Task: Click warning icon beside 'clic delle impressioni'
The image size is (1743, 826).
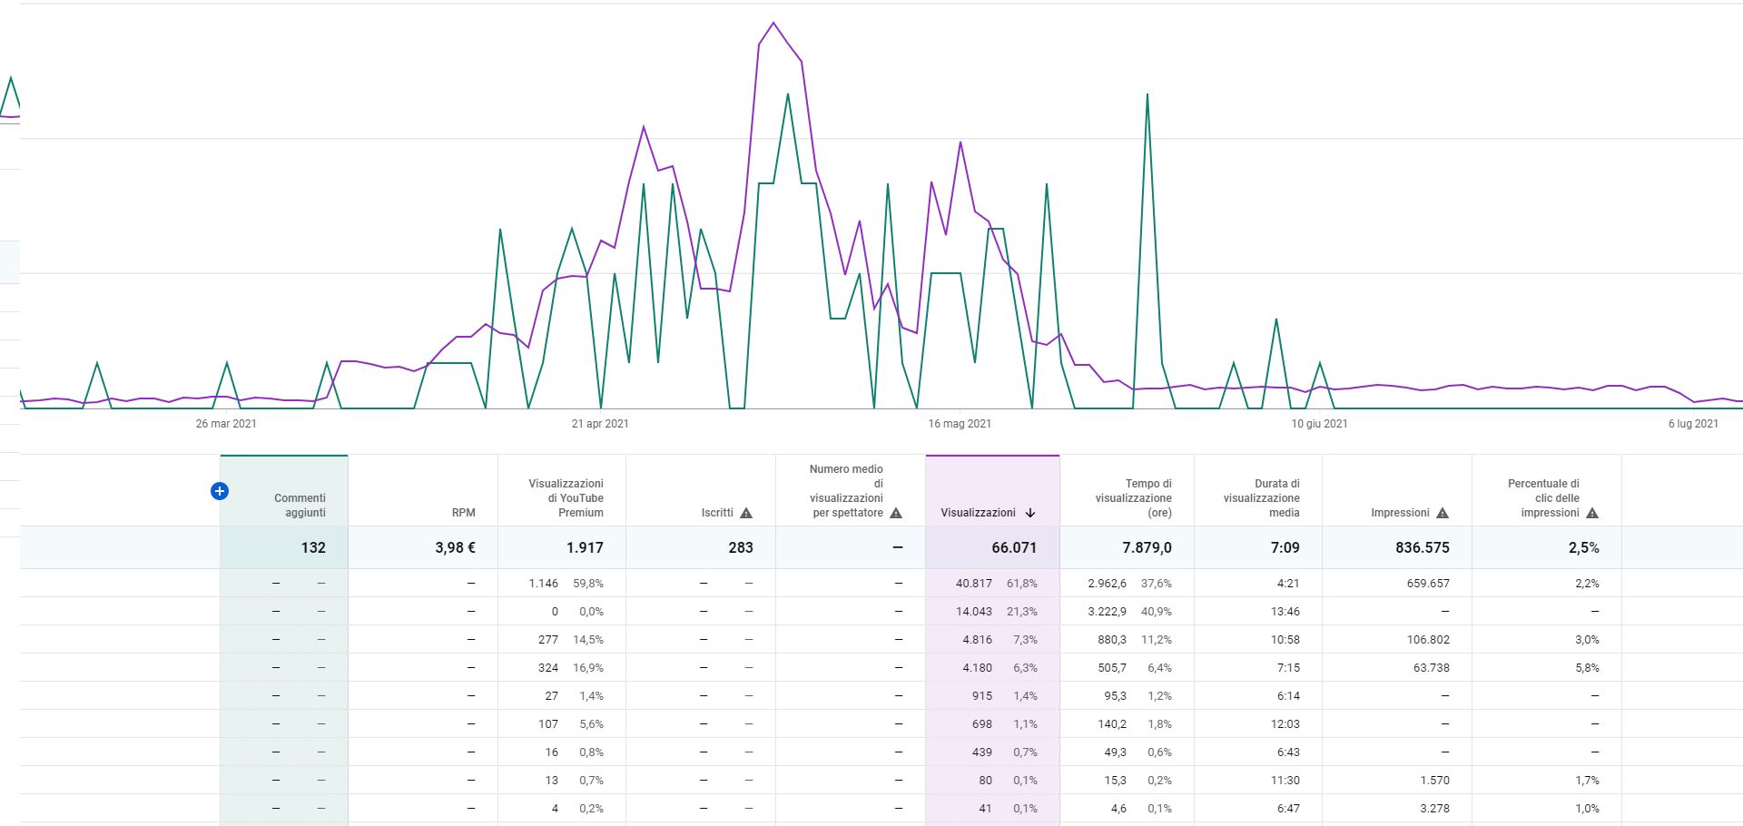Action: [x=1592, y=513]
